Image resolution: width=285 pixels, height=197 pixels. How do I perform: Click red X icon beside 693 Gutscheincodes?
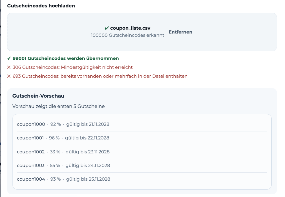click(x=9, y=76)
